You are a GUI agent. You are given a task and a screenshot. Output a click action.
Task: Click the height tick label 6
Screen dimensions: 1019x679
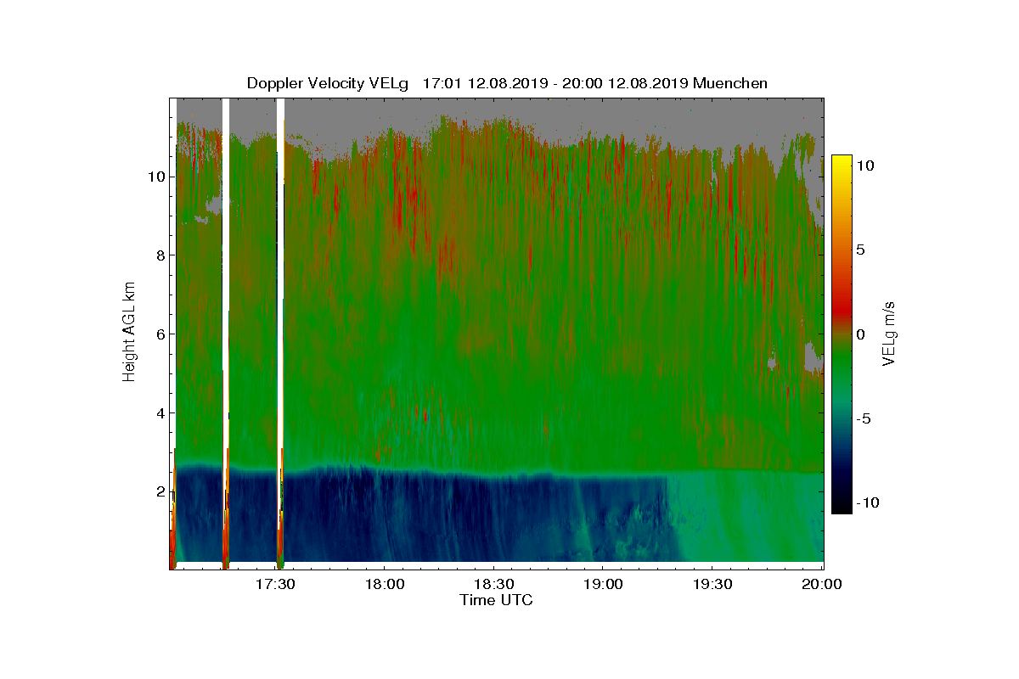(159, 334)
